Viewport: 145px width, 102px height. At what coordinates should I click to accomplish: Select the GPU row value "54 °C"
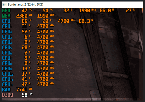(48, 11)
